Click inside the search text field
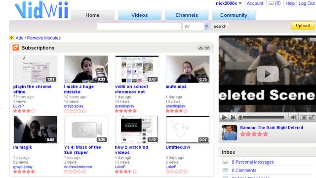 click(139, 26)
